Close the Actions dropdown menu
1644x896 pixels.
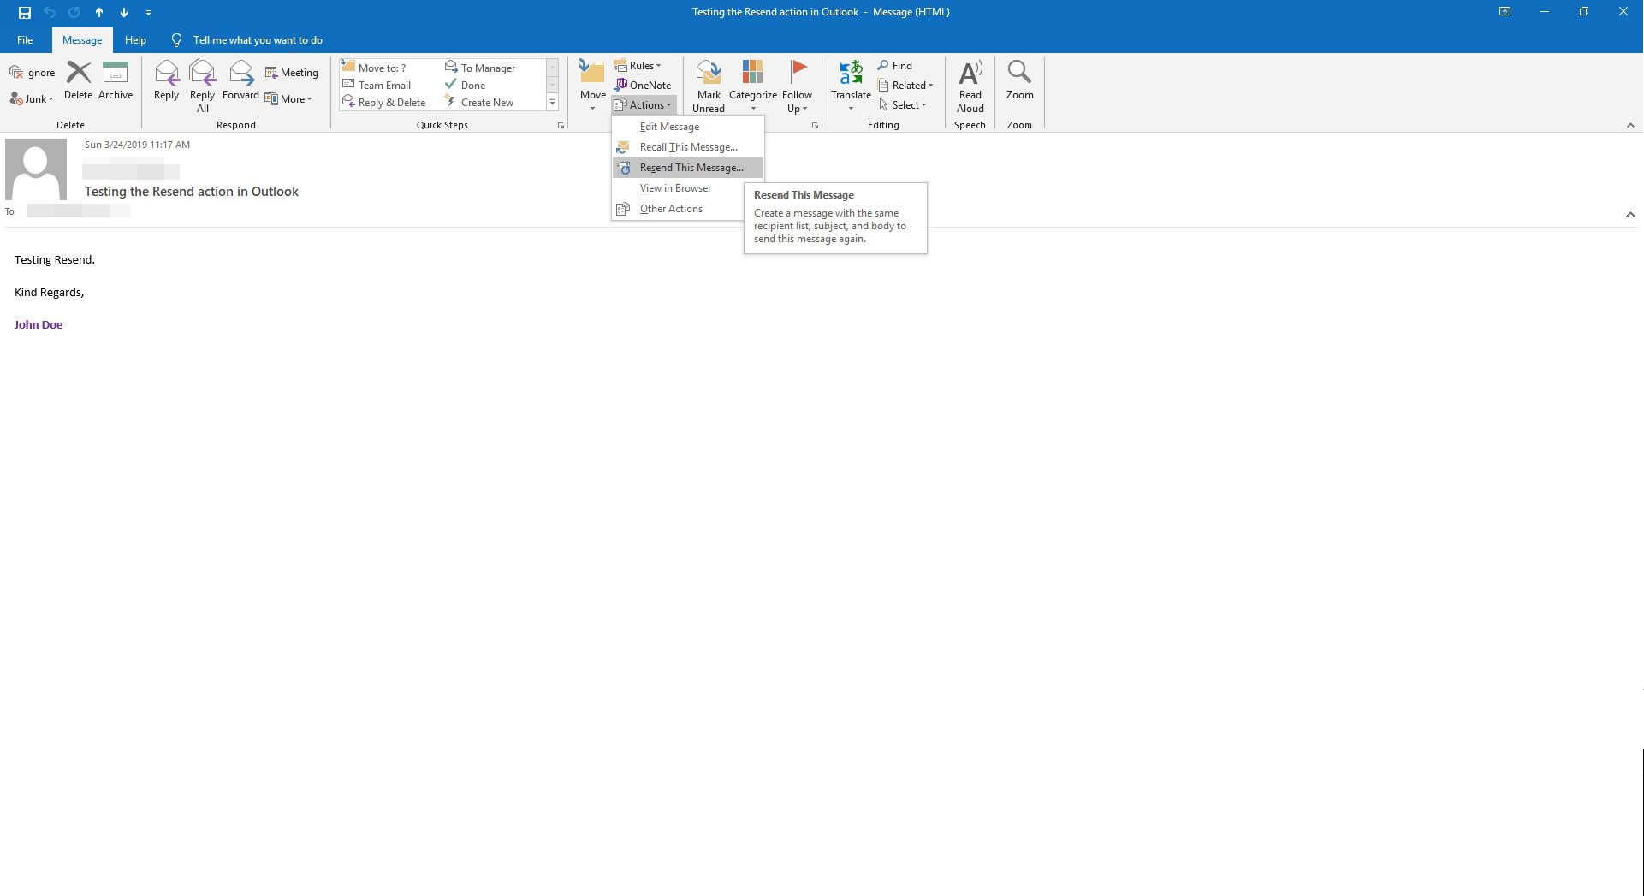[644, 105]
